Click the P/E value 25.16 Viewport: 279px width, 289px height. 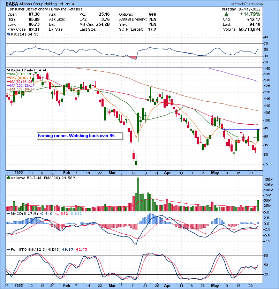104,14
